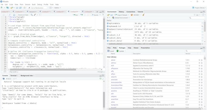Image resolution: width=207 pixels, height=110 pixels.
Task: Click Save all open documents icon
Action: click(20, 8)
